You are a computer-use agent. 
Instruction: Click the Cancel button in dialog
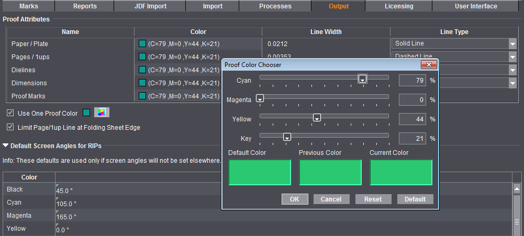point(331,199)
